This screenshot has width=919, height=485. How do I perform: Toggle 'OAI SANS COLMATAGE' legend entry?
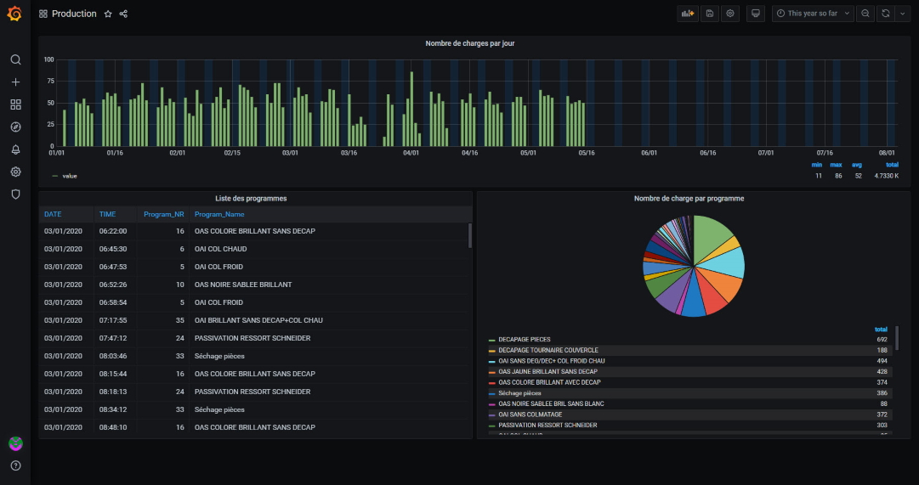pos(530,415)
